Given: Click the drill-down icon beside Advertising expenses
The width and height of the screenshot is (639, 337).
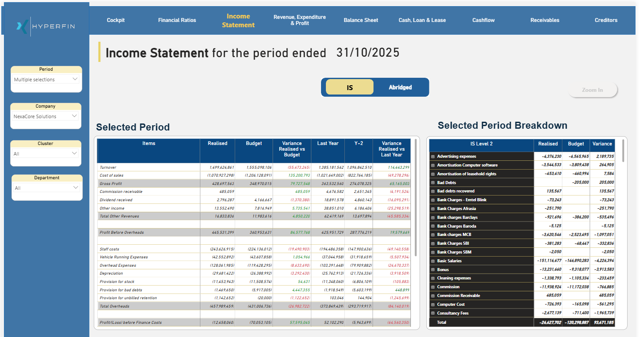Looking at the screenshot, I should click(x=433, y=156).
